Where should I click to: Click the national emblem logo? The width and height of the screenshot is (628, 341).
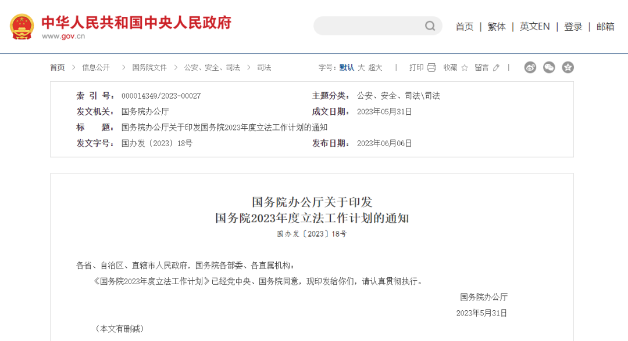coord(22,27)
